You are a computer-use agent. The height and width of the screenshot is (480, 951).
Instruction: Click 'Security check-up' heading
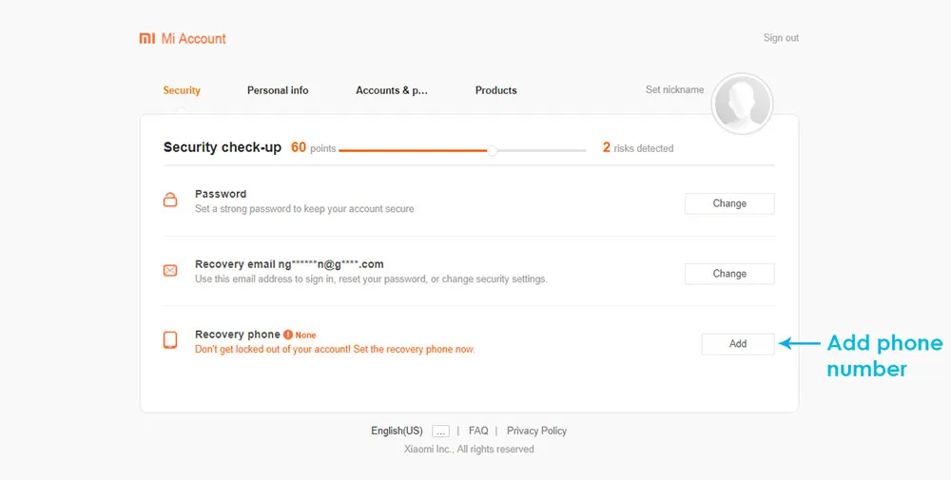(x=223, y=147)
